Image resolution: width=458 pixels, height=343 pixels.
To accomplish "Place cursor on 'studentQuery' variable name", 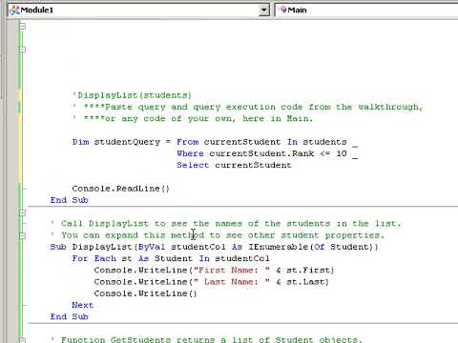I will (127, 142).
